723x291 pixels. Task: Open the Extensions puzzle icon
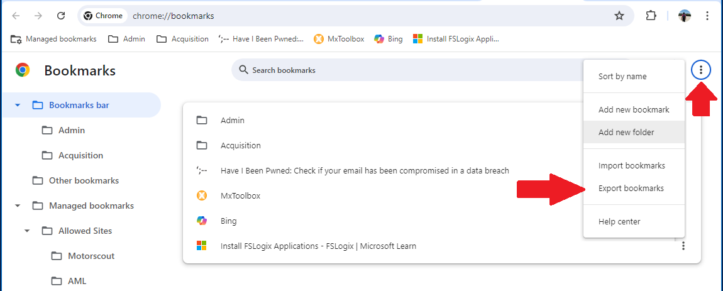click(651, 16)
